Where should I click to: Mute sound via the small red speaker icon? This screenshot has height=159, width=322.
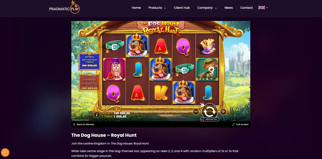point(91,117)
